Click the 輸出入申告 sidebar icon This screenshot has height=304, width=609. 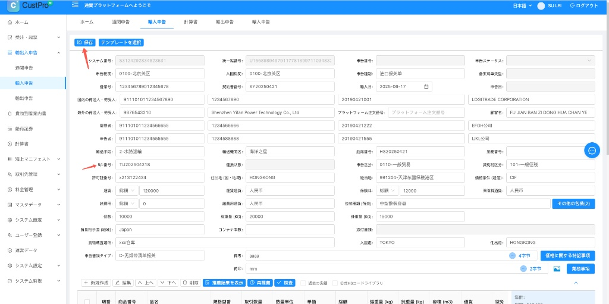pos(10,52)
